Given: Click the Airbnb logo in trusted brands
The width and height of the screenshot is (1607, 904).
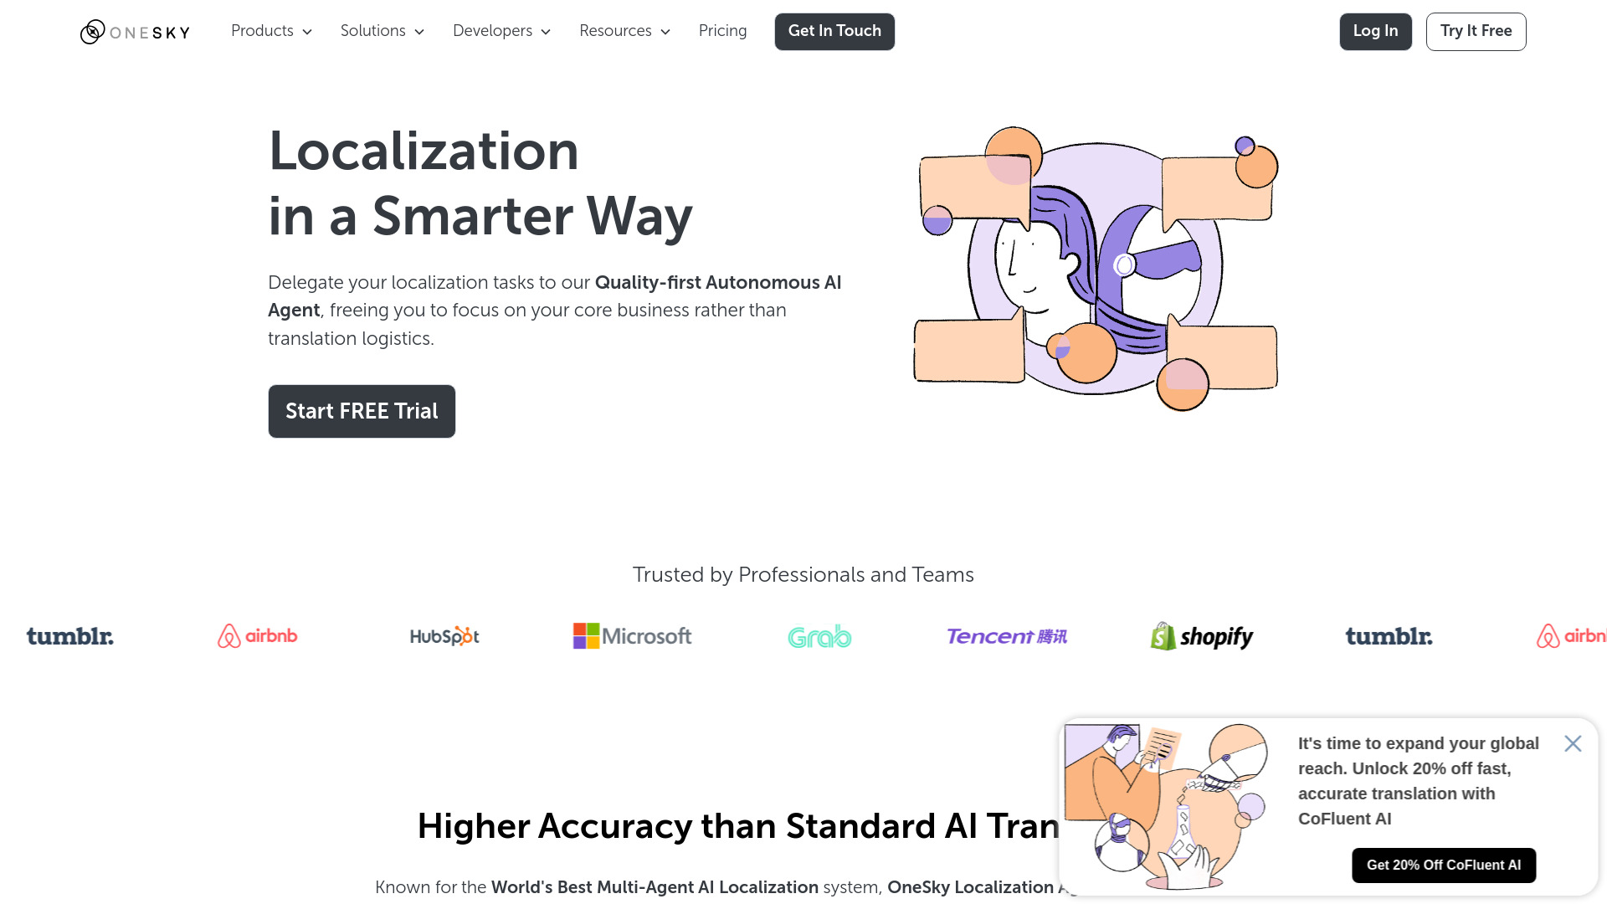Looking at the screenshot, I should pos(256,636).
